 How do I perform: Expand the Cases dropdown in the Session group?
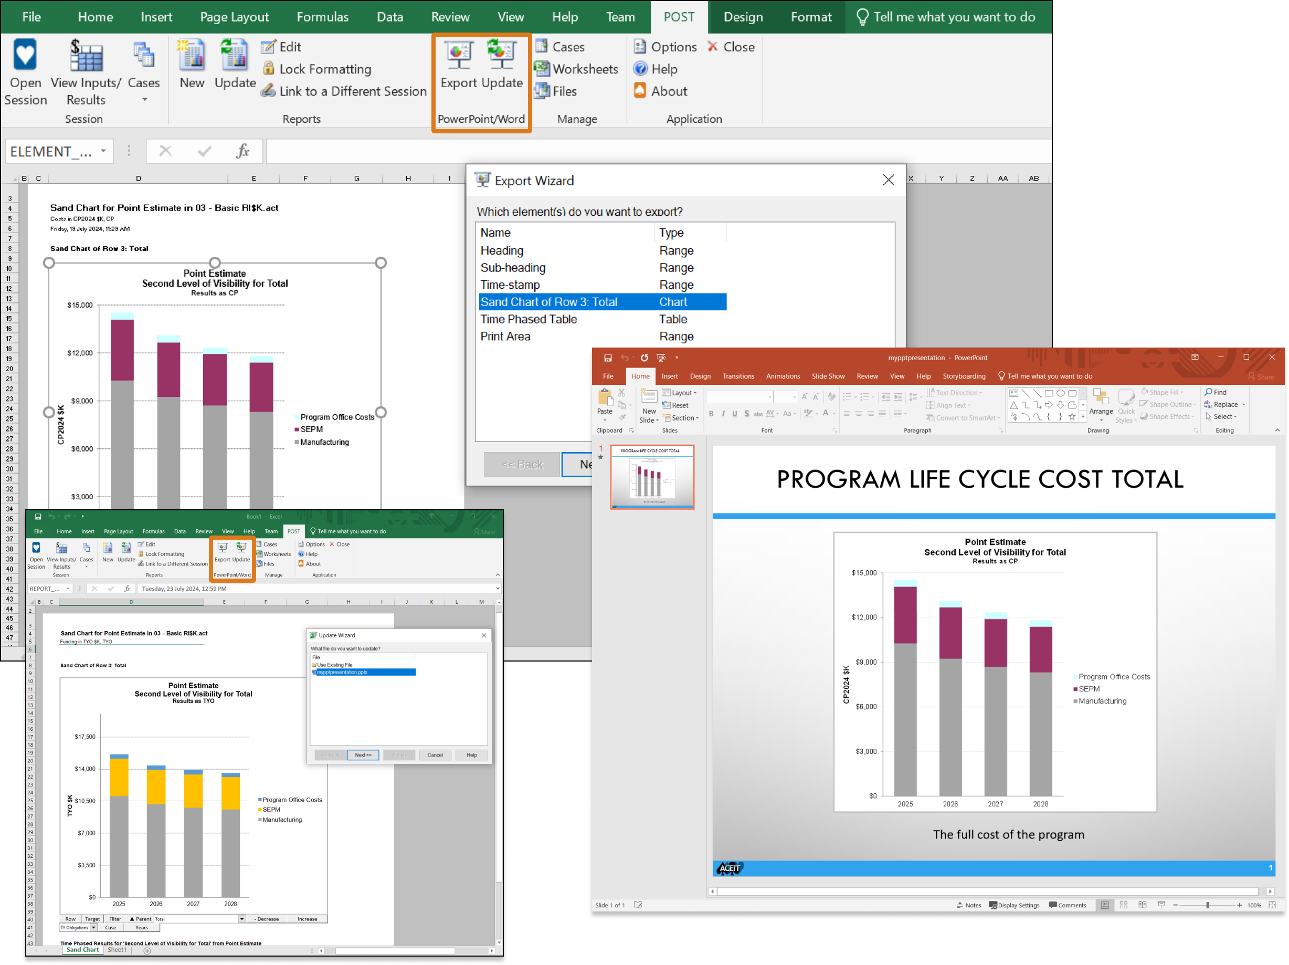coord(144,99)
